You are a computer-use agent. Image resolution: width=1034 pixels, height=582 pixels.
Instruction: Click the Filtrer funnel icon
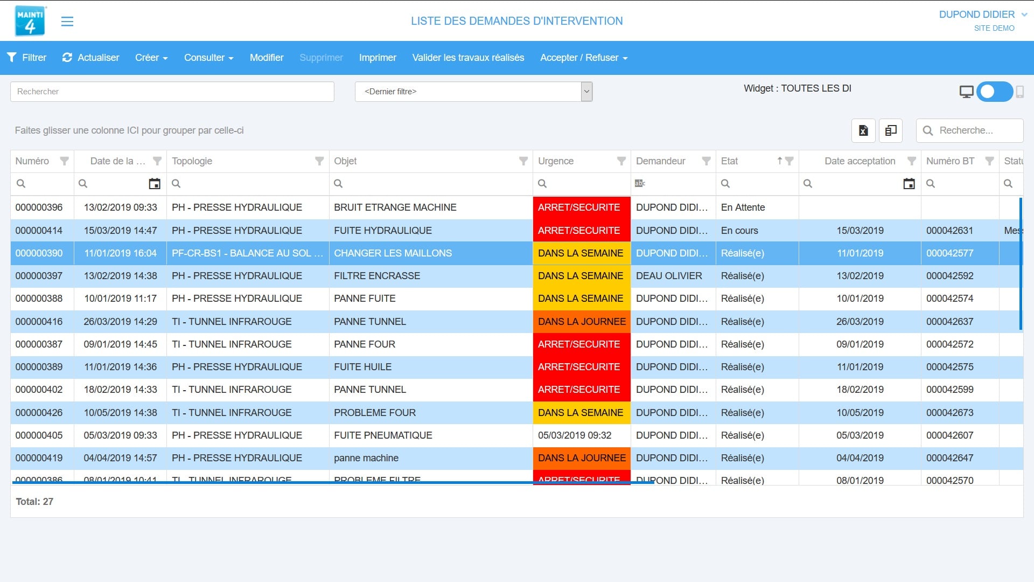[11, 57]
